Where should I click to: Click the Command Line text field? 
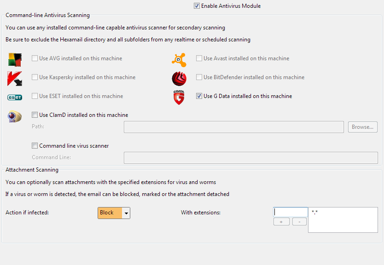click(x=250, y=158)
